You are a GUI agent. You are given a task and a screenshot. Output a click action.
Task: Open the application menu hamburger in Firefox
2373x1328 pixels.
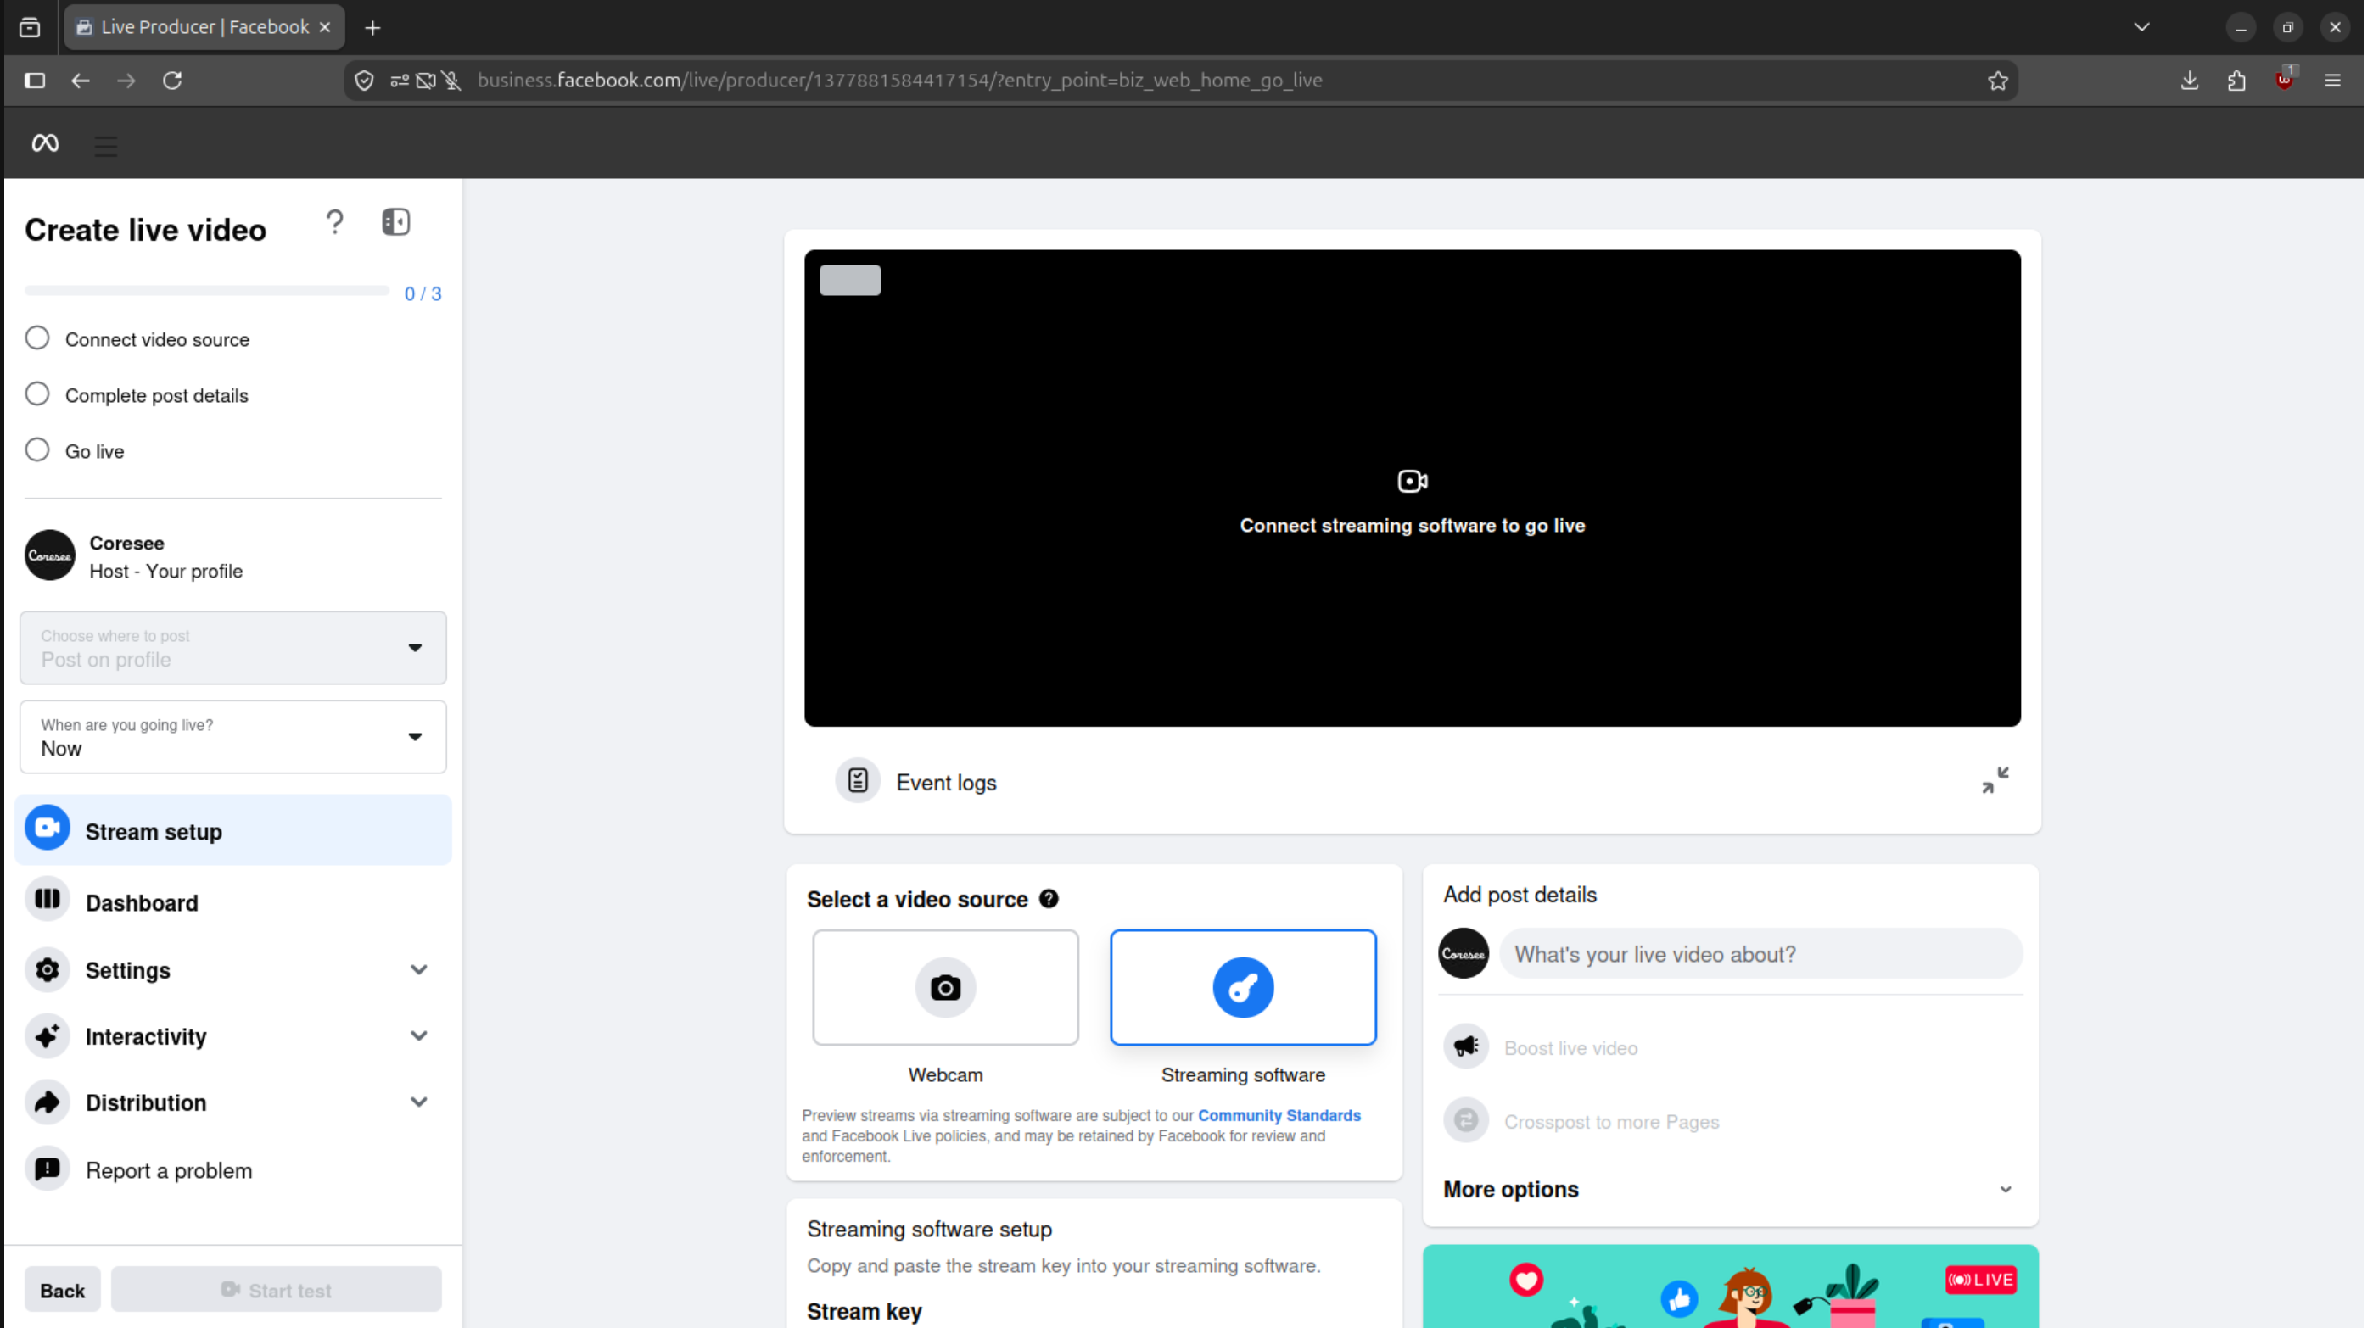pyautogui.click(x=2332, y=80)
